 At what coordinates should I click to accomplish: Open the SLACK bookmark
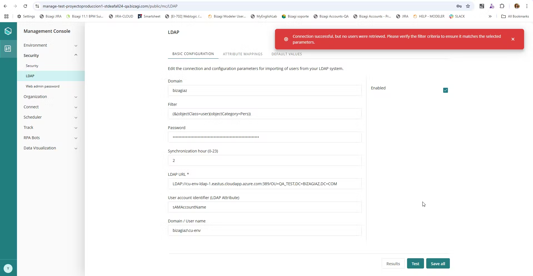click(x=457, y=16)
